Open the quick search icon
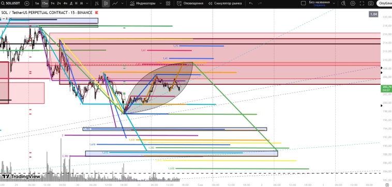This screenshot has height=187, width=392. [343, 3]
